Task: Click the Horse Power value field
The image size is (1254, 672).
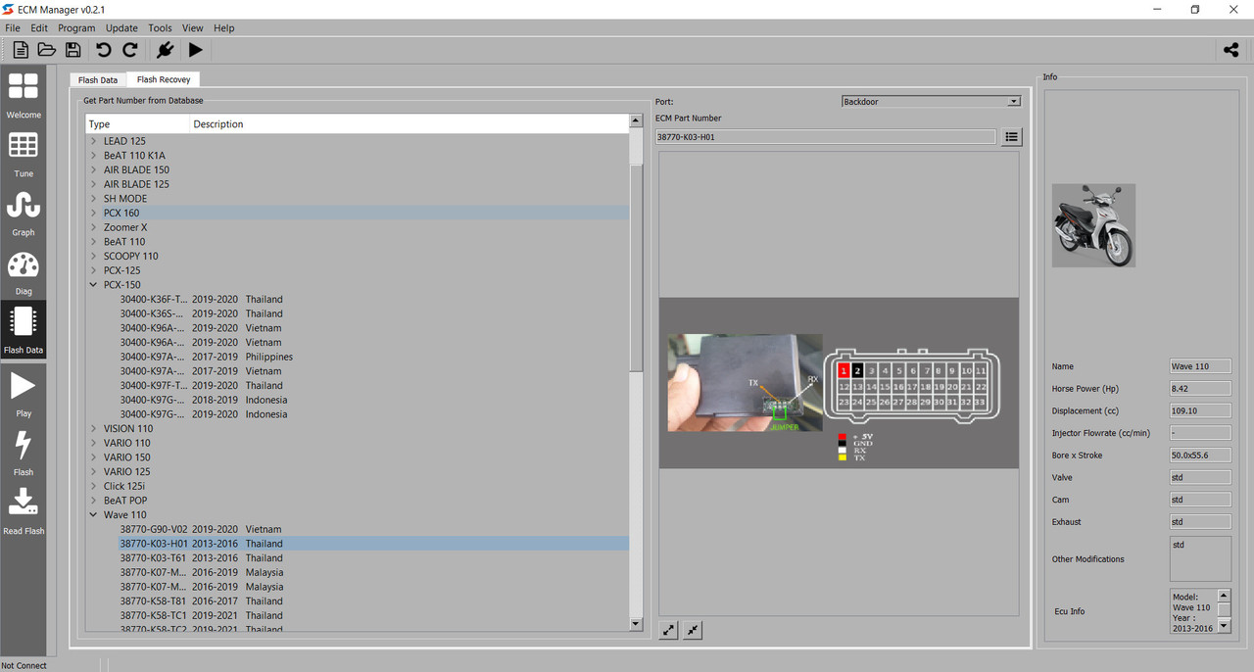Action: click(x=1200, y=389)
